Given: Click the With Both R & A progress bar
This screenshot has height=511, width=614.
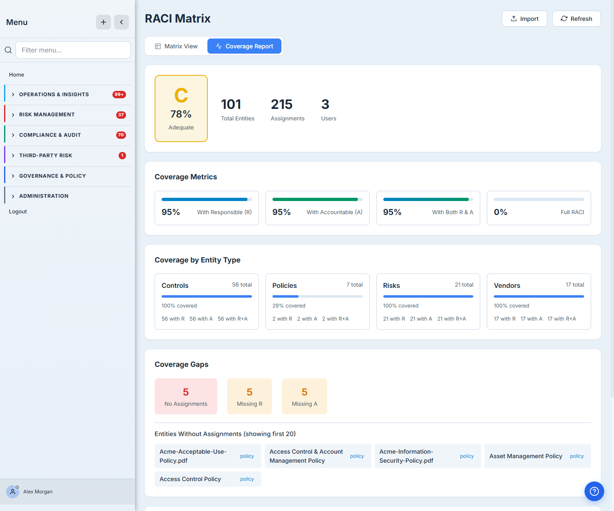Looking at the screenshot, I should click(428, 199).
